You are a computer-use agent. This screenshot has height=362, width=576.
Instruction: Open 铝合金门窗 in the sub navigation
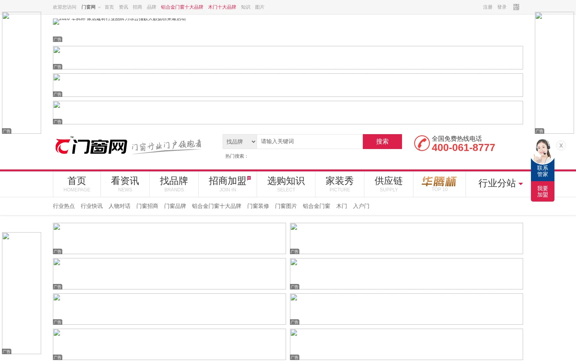click(317, 206)
